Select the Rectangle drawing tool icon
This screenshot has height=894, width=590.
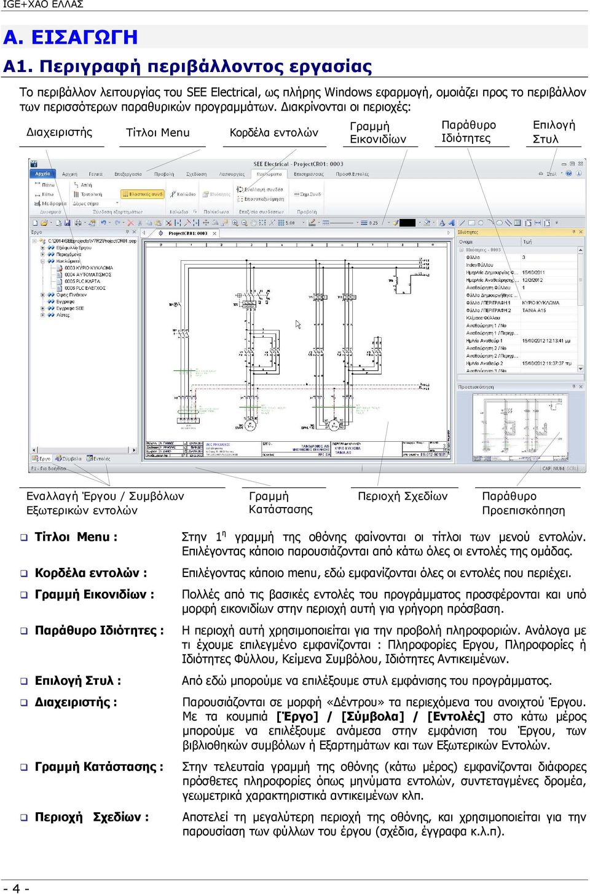(471, 223)
